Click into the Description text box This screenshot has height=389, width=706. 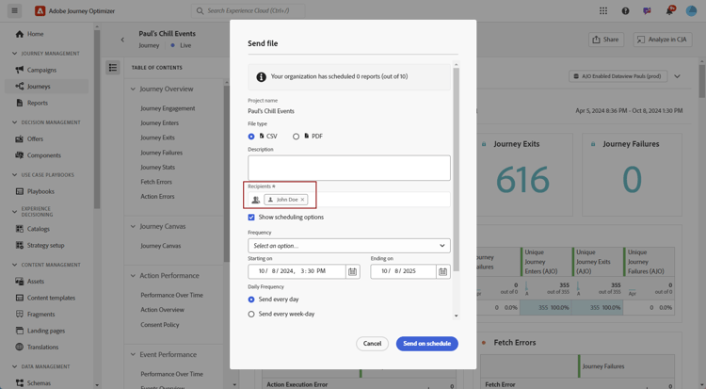[x=349, y=168]
